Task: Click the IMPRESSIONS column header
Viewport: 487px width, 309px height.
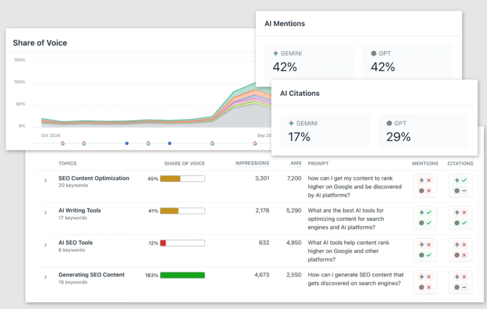Action: tap(252, 164)
